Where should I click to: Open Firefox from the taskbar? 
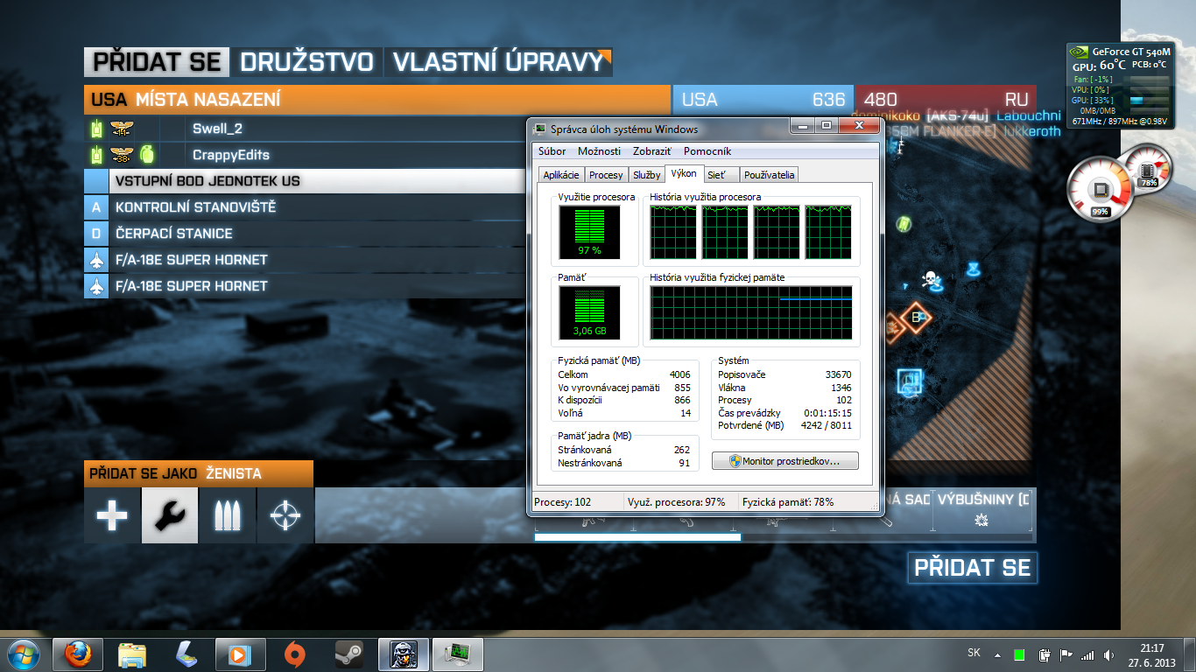point(78,654)
